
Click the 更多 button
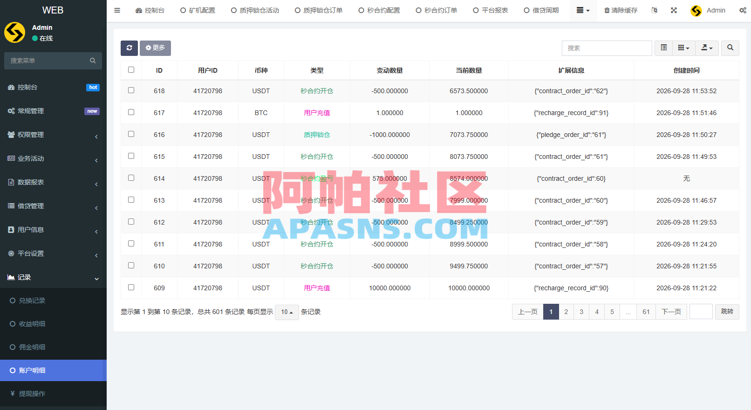pos(155,48)
